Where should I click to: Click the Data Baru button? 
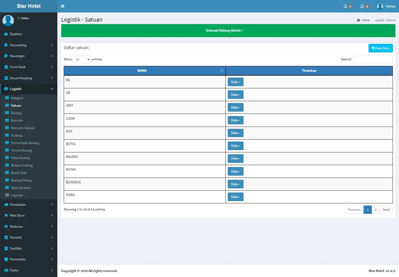(380, 48)
